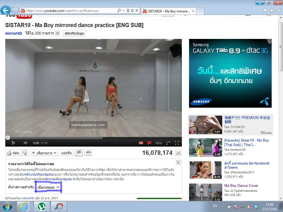Click the learnkpopdance.com annotation on the video

pos(88,125)
